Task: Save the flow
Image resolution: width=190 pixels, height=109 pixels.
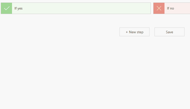Action: [169, 32]
